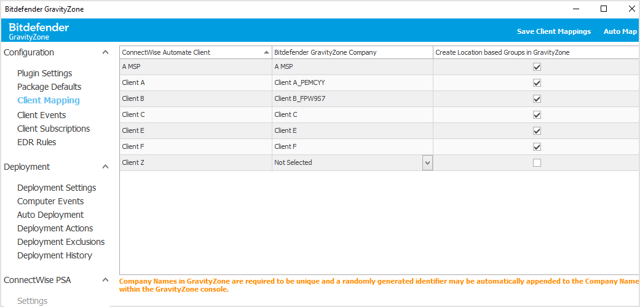Collapse the ConnectWise PSA section
Image resolution: width=640 pixels, height=307 pixels.
(x=105, y=280)
